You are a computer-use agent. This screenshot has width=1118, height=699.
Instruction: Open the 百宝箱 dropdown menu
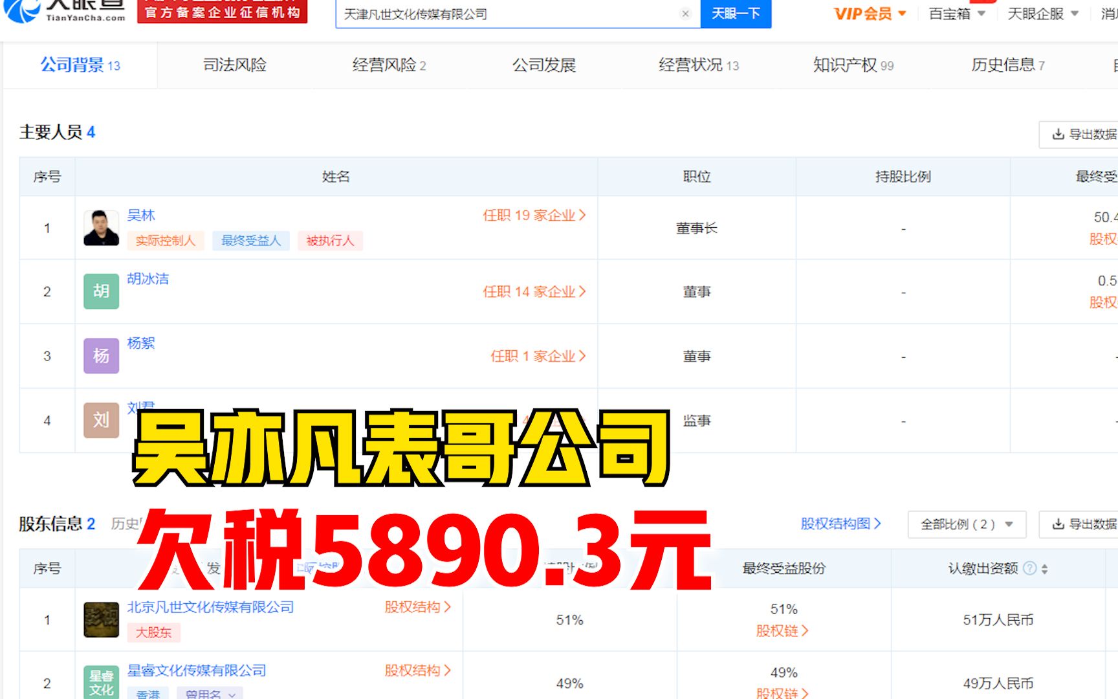pos(956,14)
